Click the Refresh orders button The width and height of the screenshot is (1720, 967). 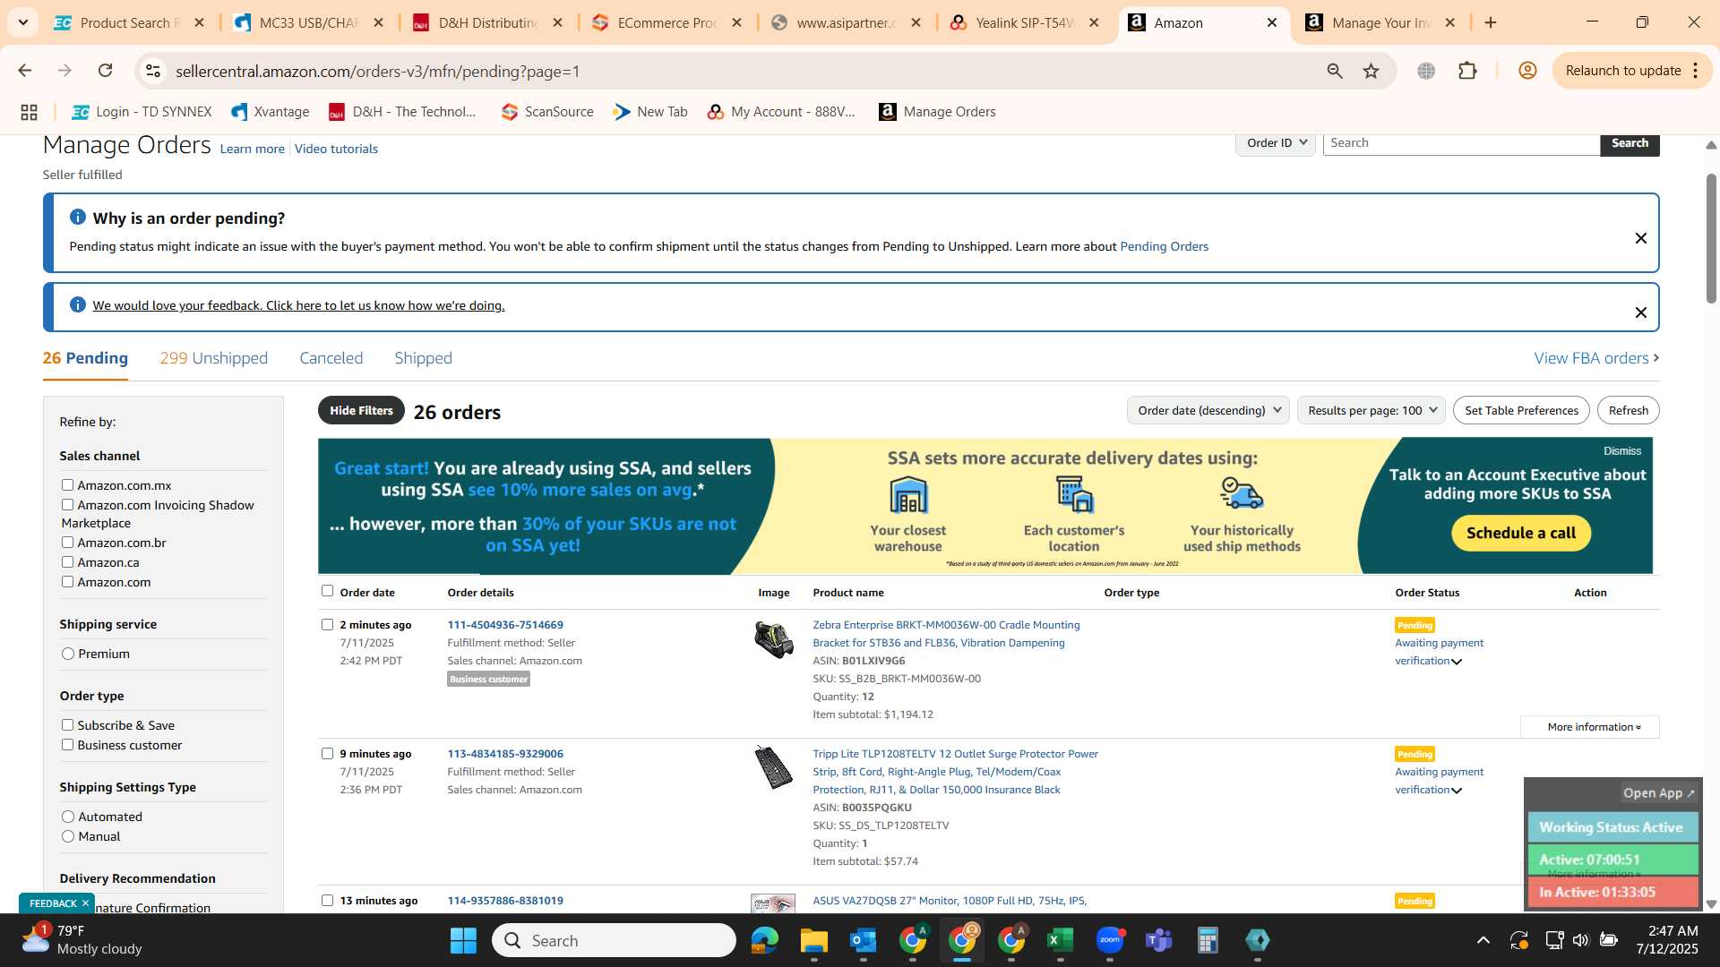[1628, 410]
